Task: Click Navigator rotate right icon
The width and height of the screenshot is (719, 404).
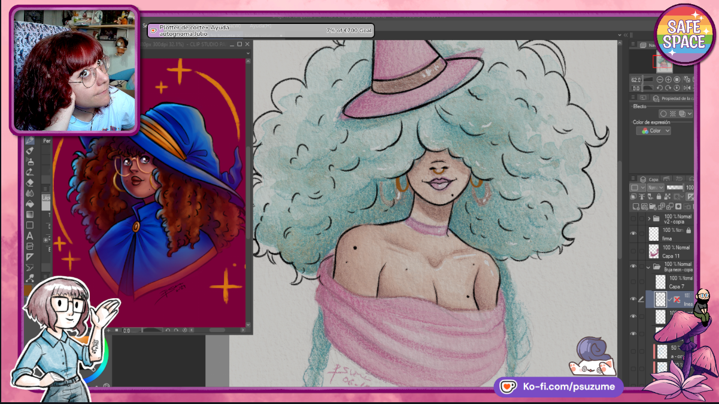Action: (x=668, y=88)
